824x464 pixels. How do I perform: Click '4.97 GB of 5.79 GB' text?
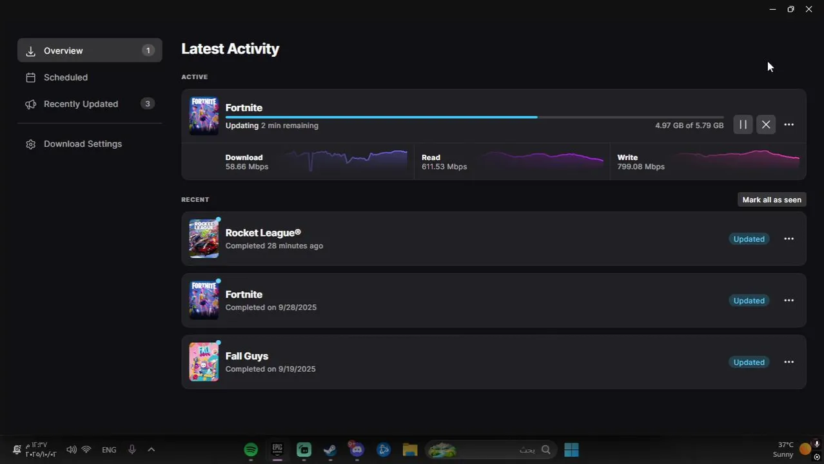[689, 126]
